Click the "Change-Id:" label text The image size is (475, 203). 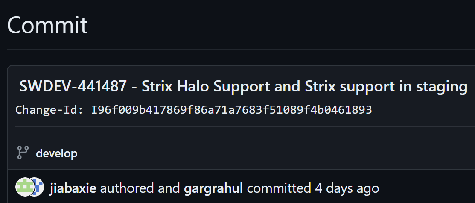[50, 109]
